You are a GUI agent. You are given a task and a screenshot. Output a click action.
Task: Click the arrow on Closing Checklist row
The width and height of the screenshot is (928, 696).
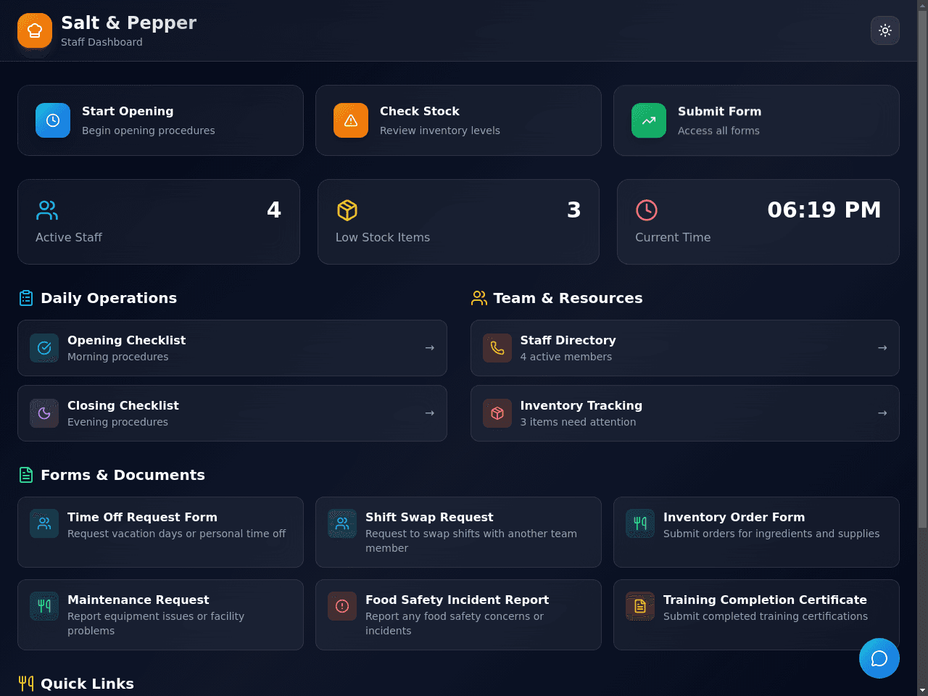point(430,413)
